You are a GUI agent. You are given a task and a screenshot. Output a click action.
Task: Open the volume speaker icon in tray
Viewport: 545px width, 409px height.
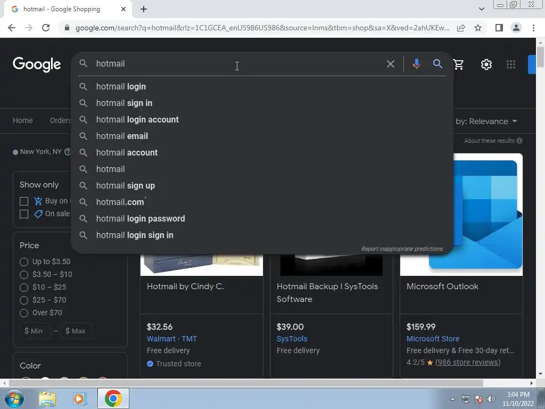point(491,399)
